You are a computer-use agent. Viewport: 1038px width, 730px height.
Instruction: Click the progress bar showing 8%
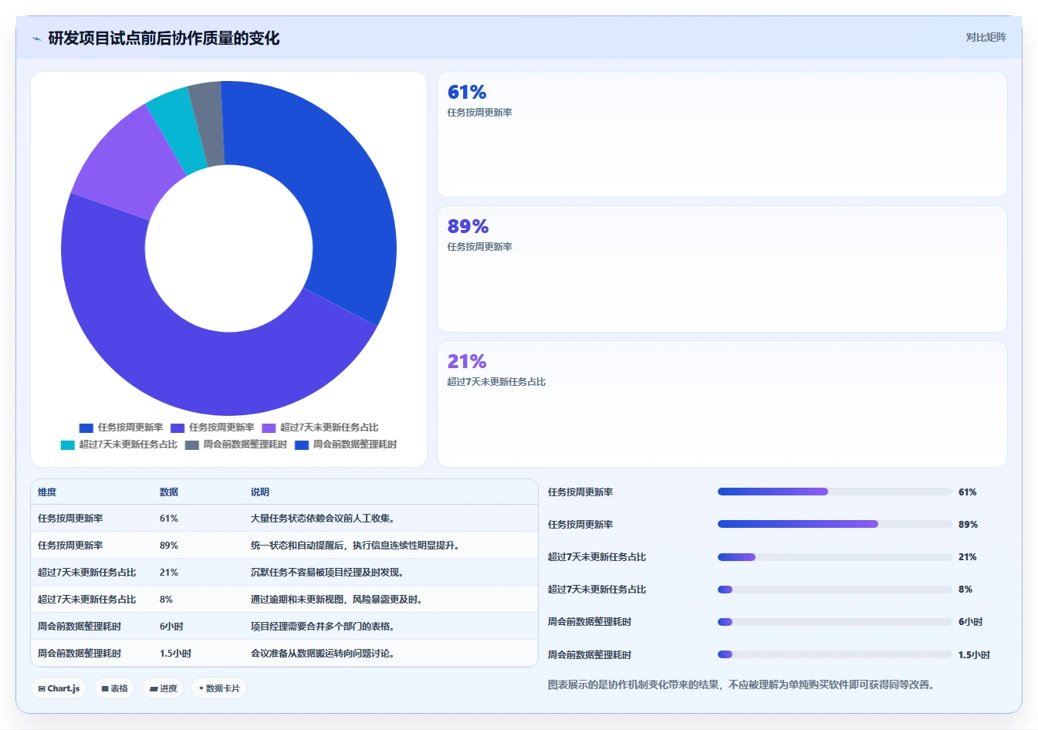(834, 589)
